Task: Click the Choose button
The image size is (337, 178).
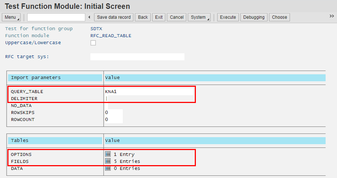Action: [x=279, y=17]
